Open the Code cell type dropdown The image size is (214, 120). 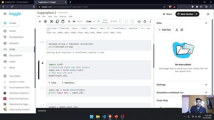click(90, 21)
